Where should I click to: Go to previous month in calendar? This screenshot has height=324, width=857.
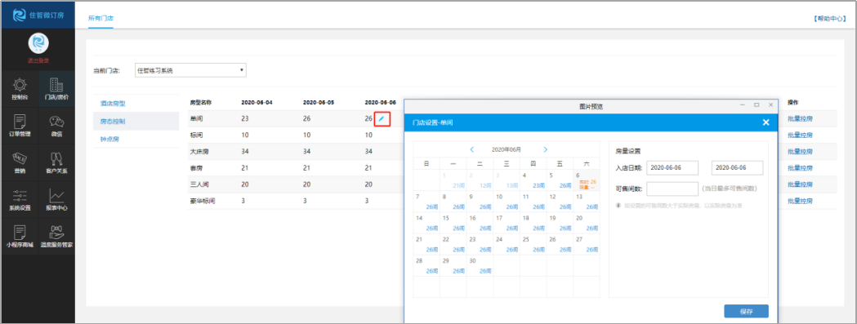pyautogui.click(x=471, y=149)
